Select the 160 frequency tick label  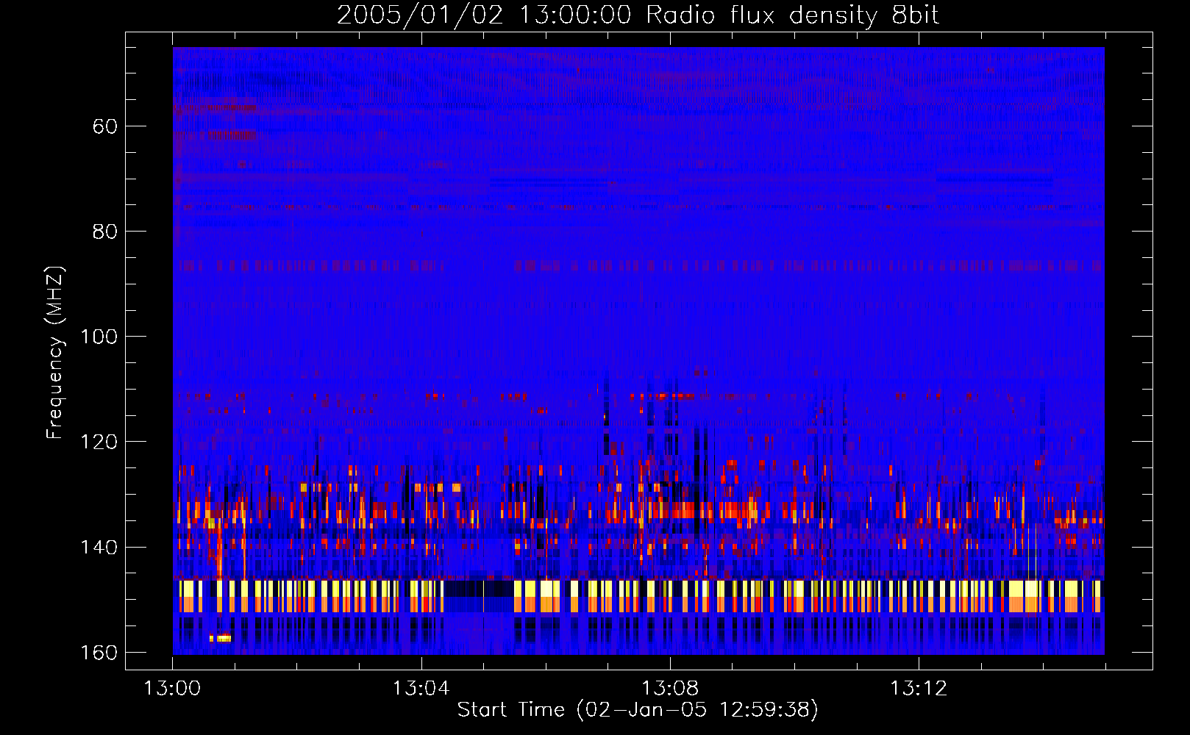[x=99, y=653]
